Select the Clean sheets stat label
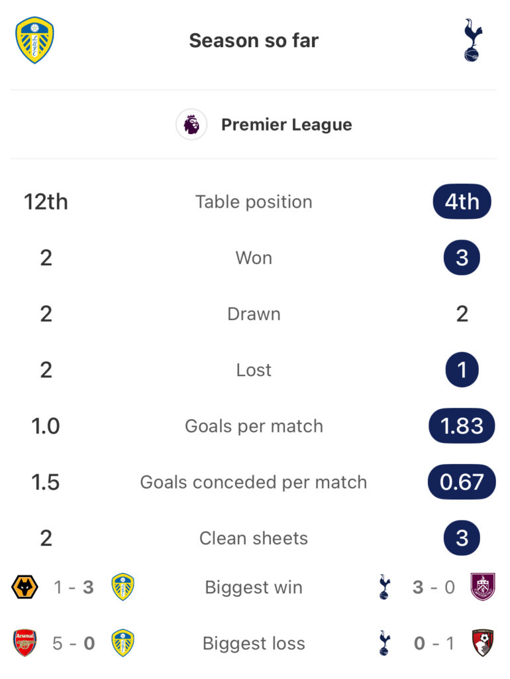The width and height of the screenshot is (510, 679). tap(254, 538)
